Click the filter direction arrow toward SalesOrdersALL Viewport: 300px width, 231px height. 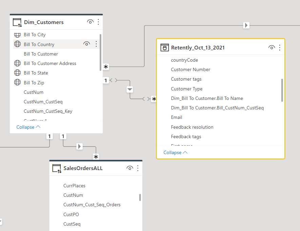[x=79, y=146]
